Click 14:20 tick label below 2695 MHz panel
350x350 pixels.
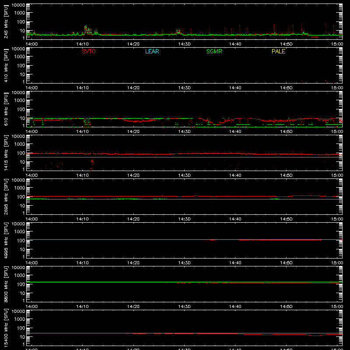[133, 219]
